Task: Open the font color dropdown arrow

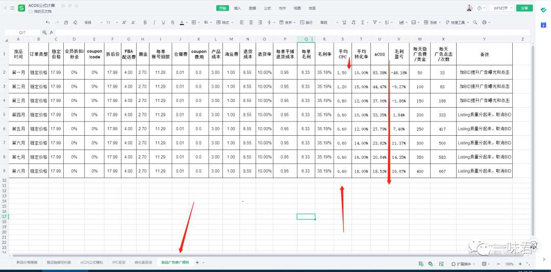Action: pyautogui.click(x=187, y=22)
